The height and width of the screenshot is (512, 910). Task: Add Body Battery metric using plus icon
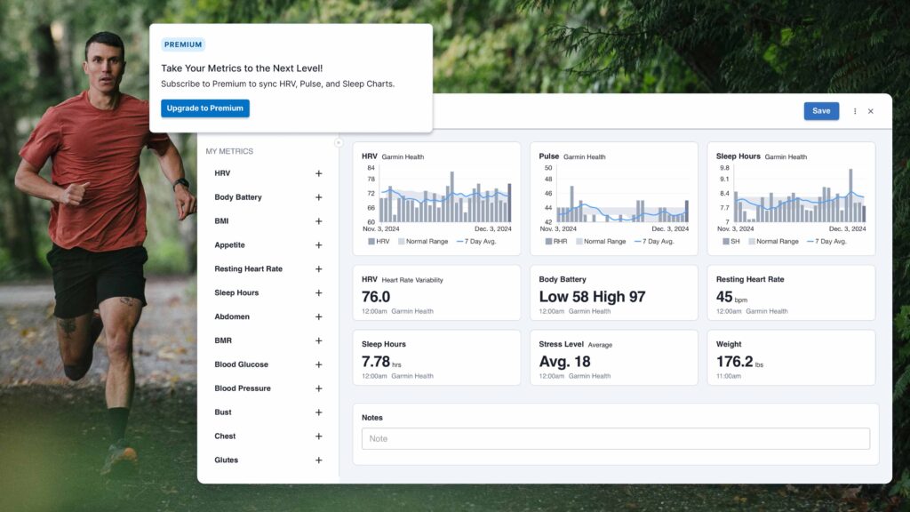point(319,197)
